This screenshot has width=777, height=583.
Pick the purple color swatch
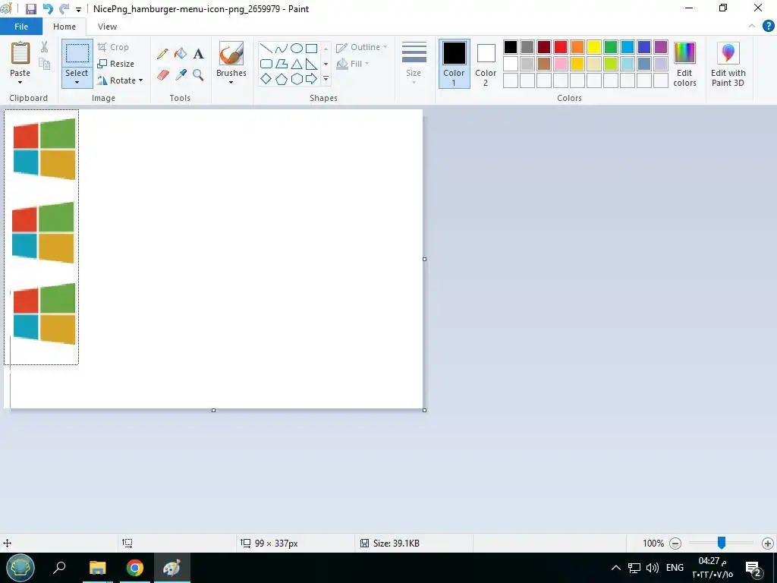661,47
